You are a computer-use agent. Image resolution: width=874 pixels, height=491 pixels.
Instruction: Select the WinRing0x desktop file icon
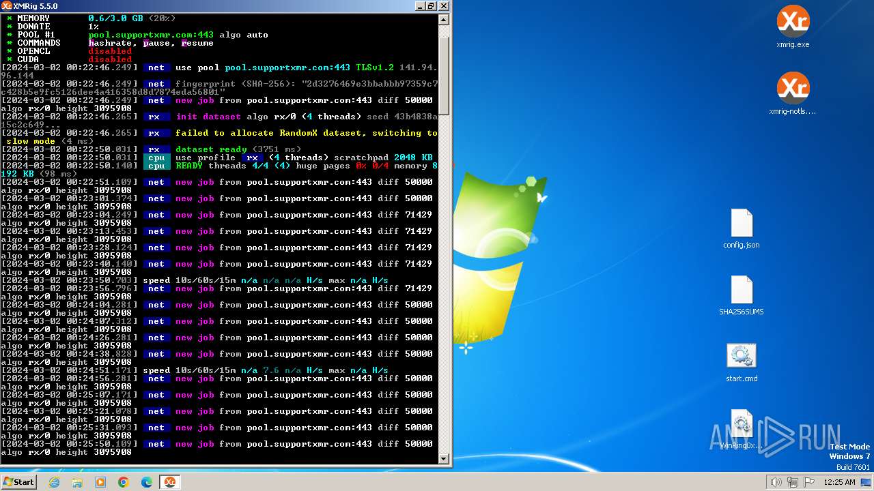coord(742,430)
